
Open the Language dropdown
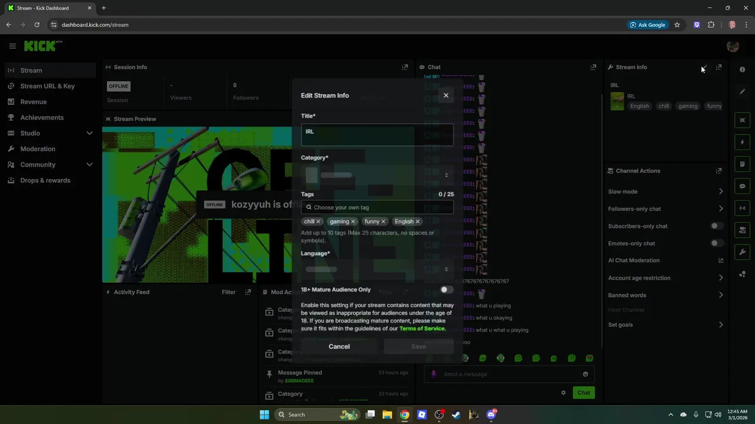[377, 269]
